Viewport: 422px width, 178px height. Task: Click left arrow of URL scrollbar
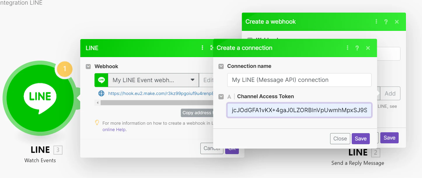pyautogui.click(x=97, y=103)
